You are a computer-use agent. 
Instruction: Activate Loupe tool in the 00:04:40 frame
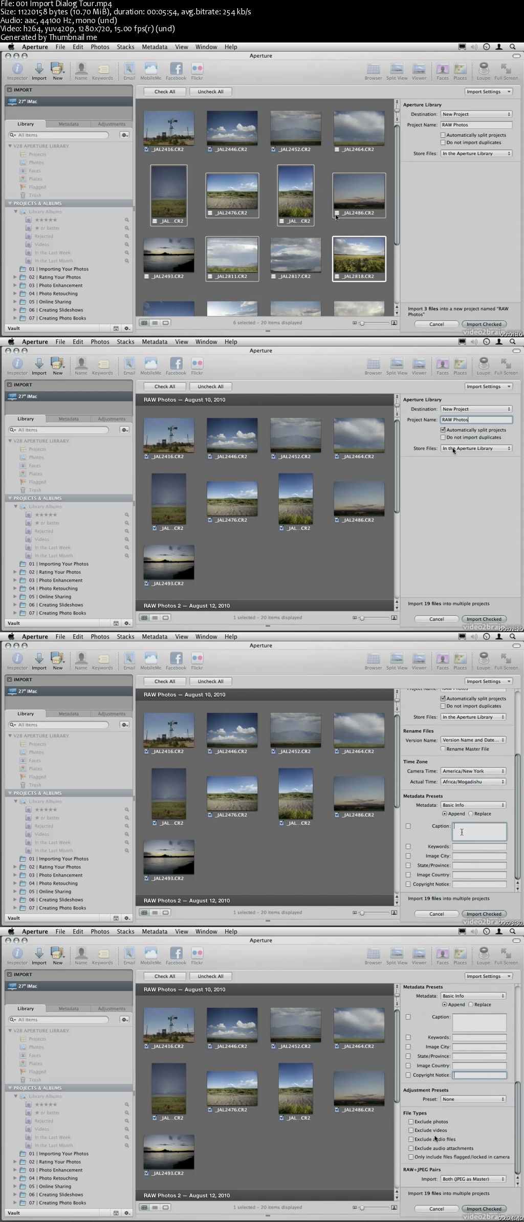pos(484,953)
